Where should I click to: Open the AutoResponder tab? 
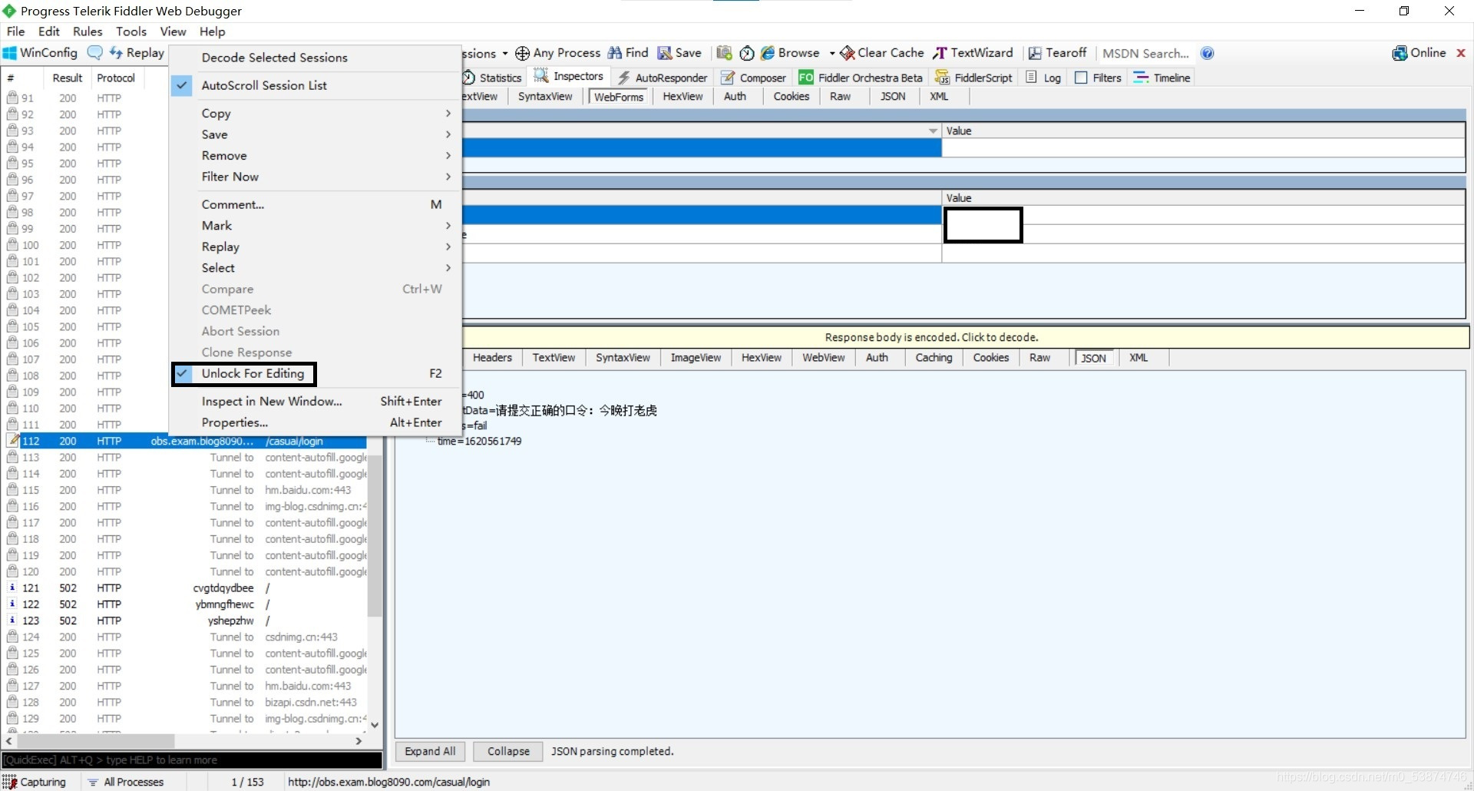[x=663, y=78]
